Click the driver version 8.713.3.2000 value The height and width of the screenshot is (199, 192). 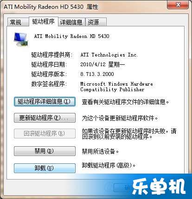(x=97, y=74)
